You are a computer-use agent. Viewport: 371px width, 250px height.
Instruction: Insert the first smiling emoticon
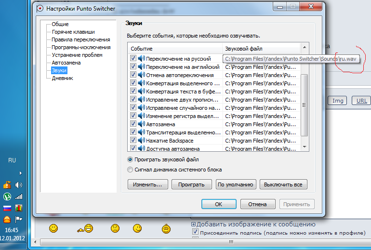point(53,228)
